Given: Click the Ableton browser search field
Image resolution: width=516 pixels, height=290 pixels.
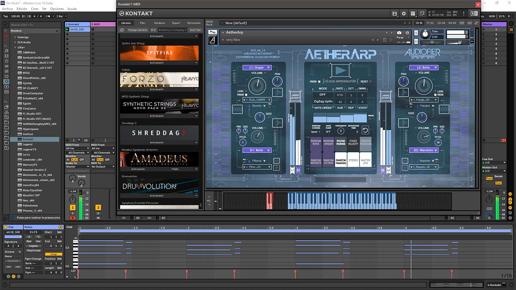Looking at the screenshot, I should [x=34, y=25].
